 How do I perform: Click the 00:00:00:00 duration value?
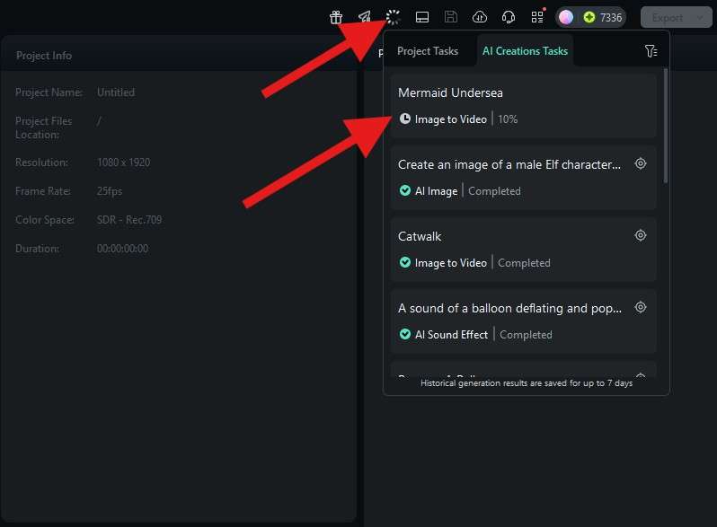click(x=122, y=249)
